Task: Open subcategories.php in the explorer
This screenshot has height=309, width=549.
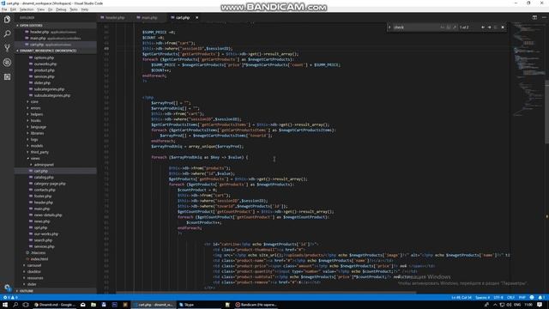Action: point(49,89)
